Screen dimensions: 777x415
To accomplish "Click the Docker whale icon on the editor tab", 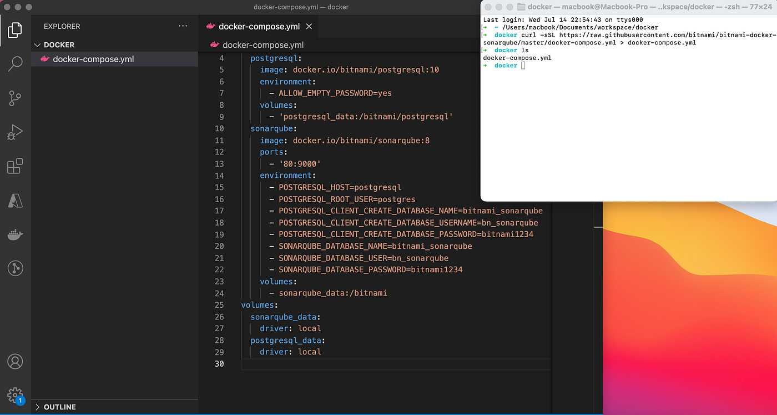I will click(210, 27).
